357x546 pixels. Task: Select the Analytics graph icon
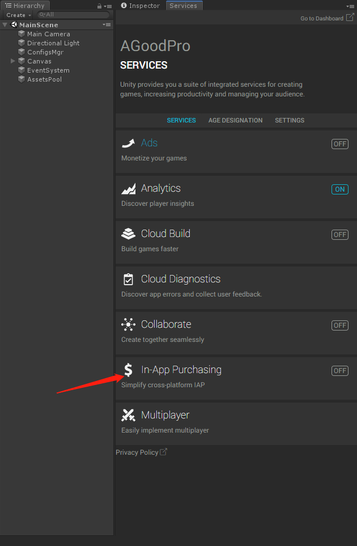128,188
